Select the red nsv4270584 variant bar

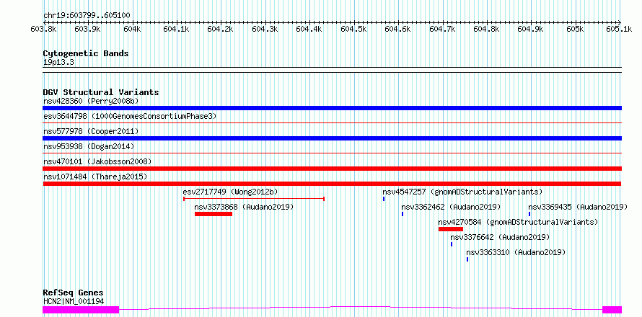[x=451, y=229]
